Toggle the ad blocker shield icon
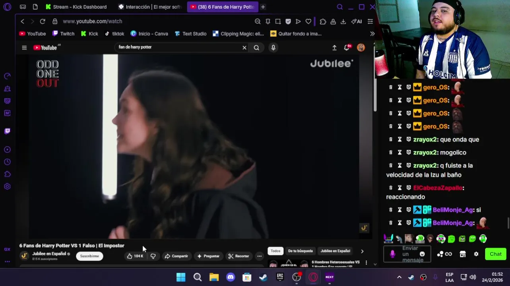The image size is (510, 286). [x=288, y=21]
